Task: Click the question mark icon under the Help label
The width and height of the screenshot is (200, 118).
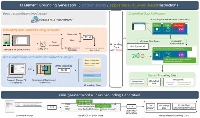Action: coord(168,30)
